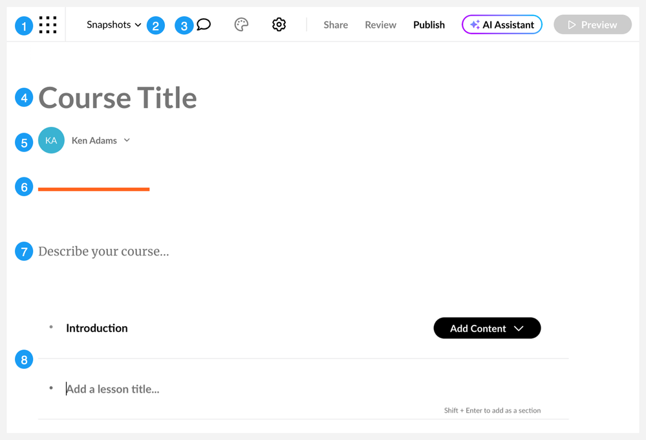Screen dimensions: 646x440
Task: Click the KA author avatar
Action: (51, 140)
